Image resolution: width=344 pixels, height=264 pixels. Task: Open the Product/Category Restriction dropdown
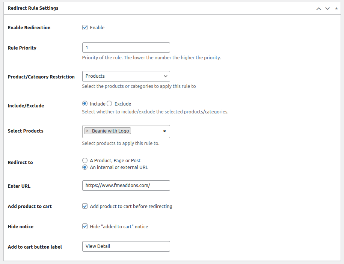click(x=126, y=76)
